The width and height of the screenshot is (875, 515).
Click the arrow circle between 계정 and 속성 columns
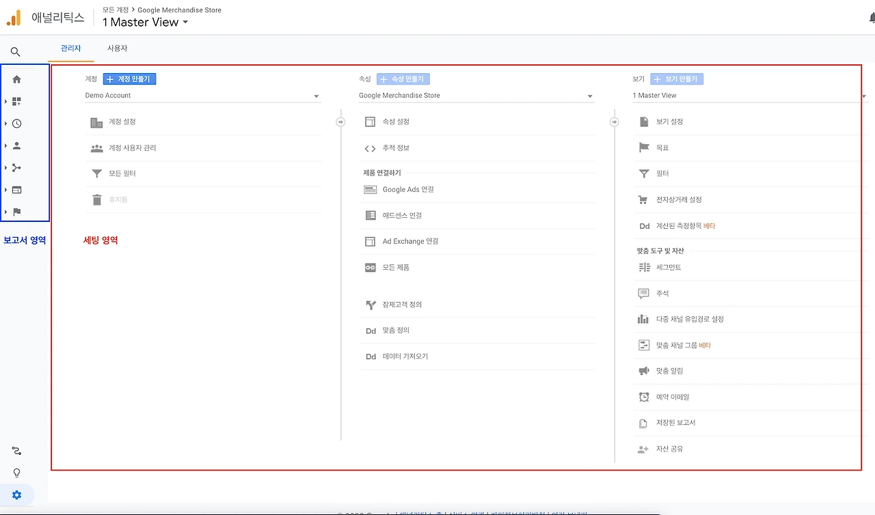pyautogui.click(x=340, y=122)
